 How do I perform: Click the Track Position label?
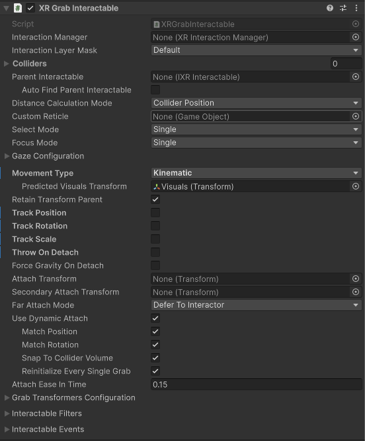[39, 213]
